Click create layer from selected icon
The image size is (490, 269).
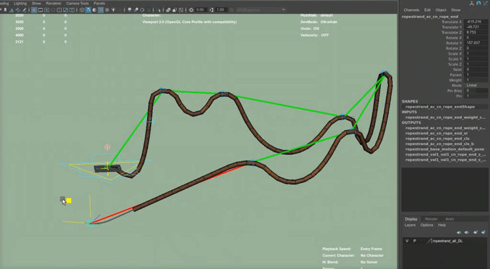coord(483,233)
